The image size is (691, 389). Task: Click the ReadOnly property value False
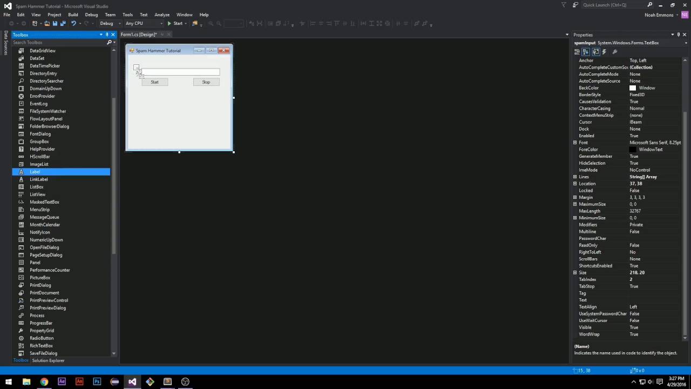634,245
